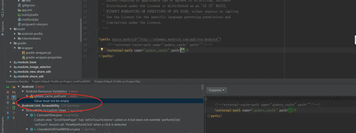Click the CarouselView.java class icon
The height and width of the screenshot is (133, 356).
coord(31,115)
